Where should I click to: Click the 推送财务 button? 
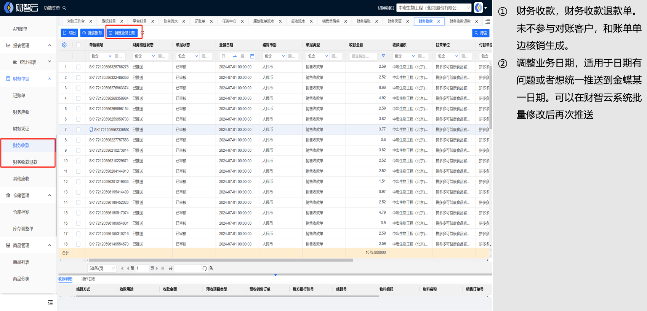point(92,33)
